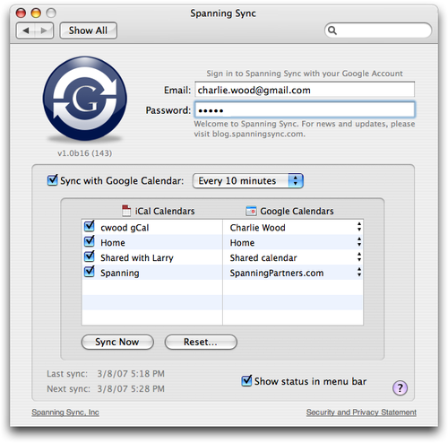The image size is (448, 443).
Task: Click the v1.0b16 (143) version text
Action: (x=85, y=153)
